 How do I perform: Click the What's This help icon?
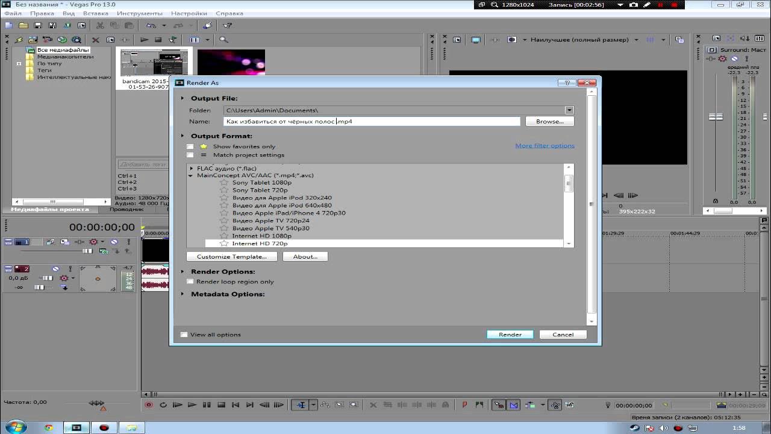228,25
